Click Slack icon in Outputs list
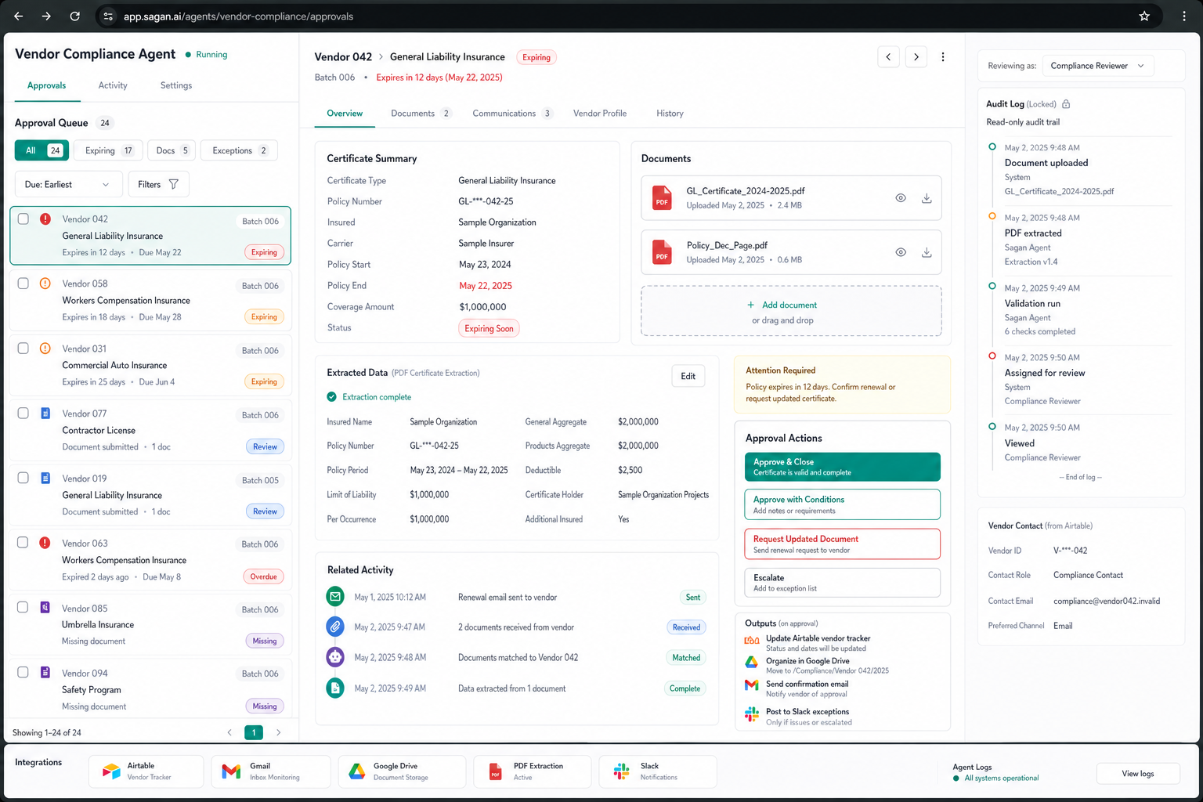The height and width of the screenshot is (802, 1203). (752, 714)
